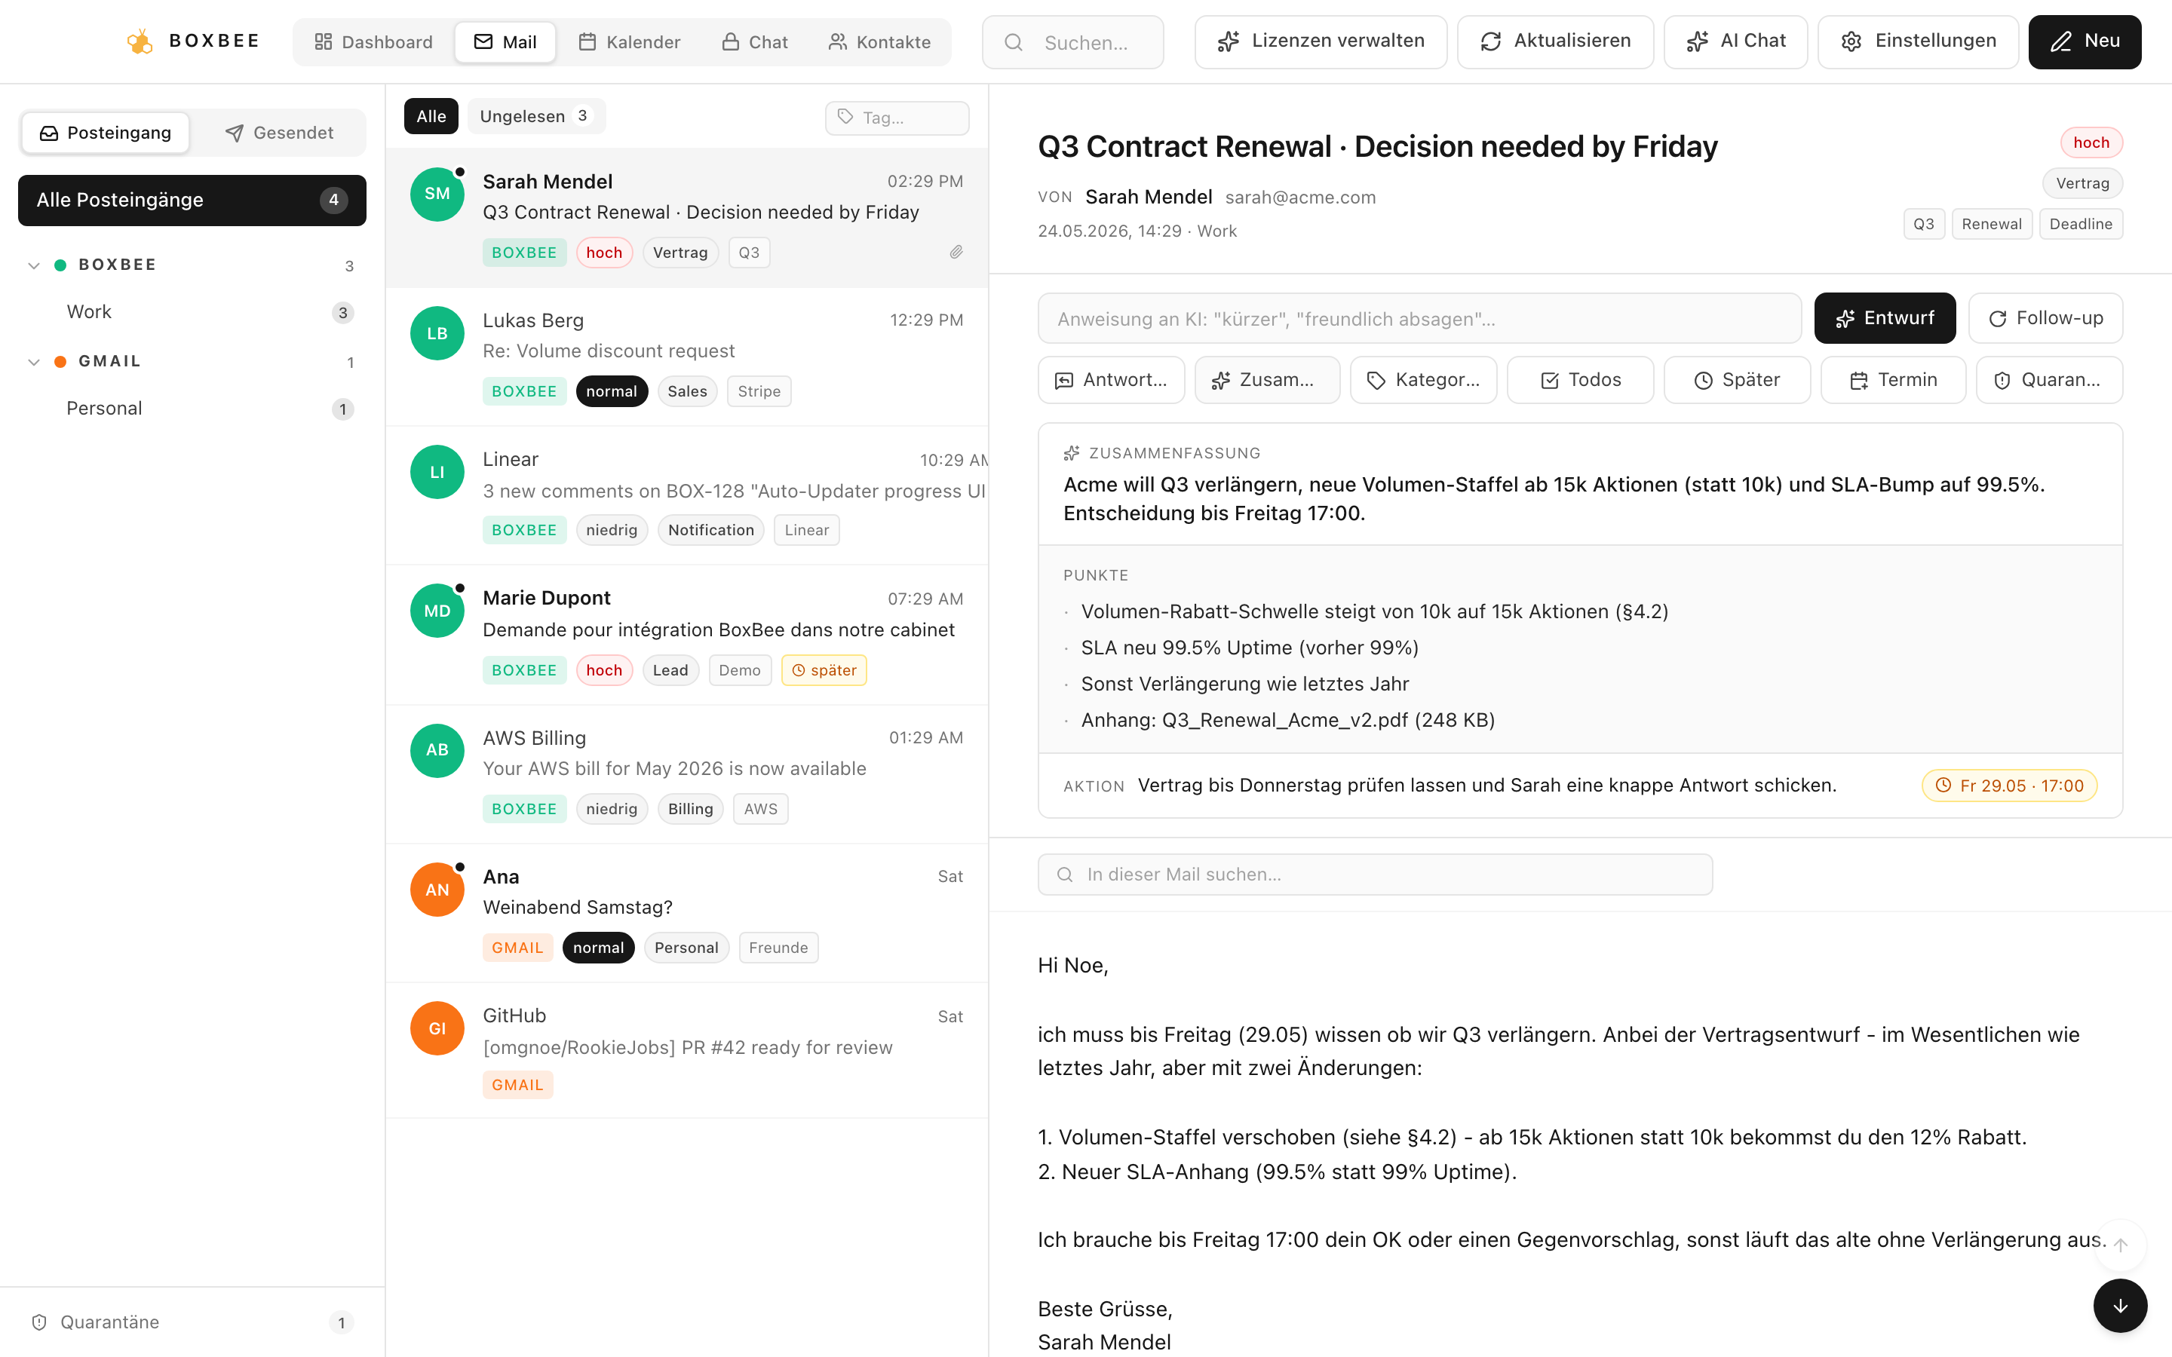Show Alle mails filter

pyautogui.click(x=431, y=117)
